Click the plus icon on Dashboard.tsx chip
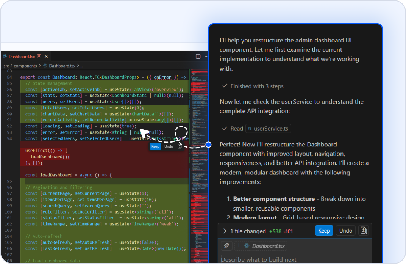406x264 pixels. pyautogui.click(x=239, y=245)
